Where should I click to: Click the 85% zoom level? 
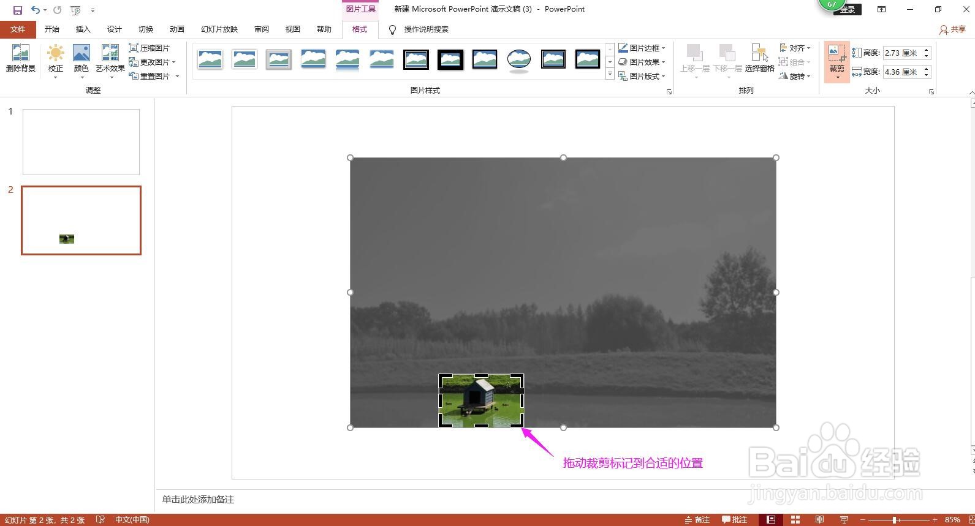coord(952,520)
